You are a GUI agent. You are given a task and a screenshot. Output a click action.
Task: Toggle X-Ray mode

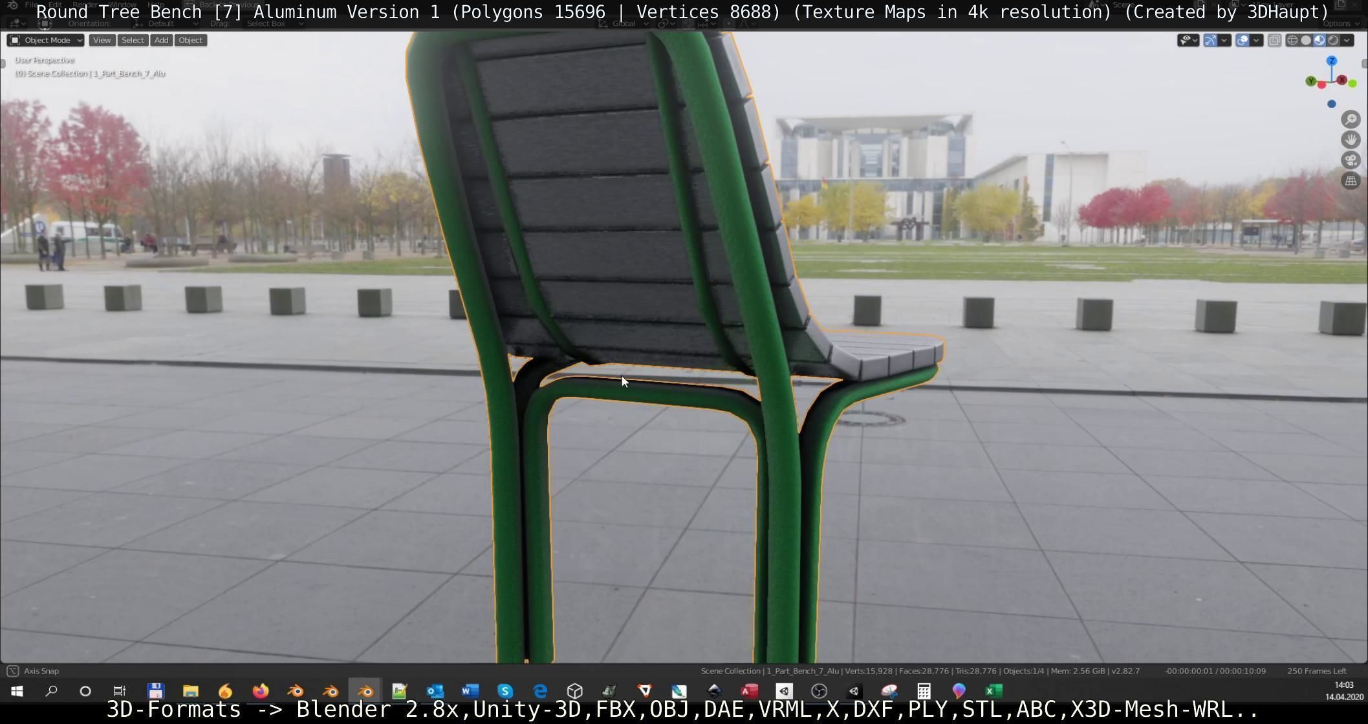click(x=1274, y=40)
